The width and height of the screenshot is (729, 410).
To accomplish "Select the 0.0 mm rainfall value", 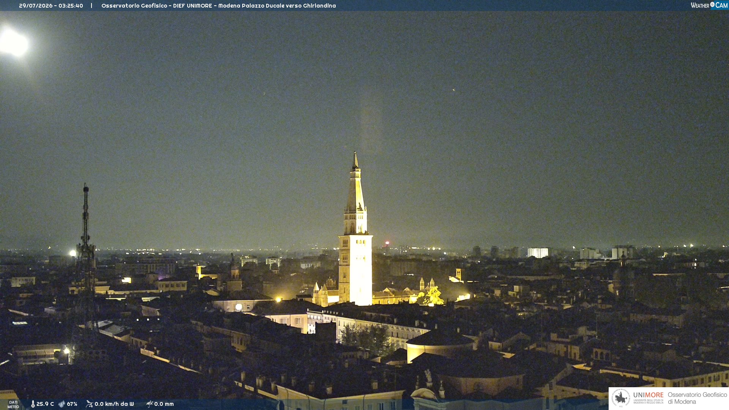I will point(164,404).
